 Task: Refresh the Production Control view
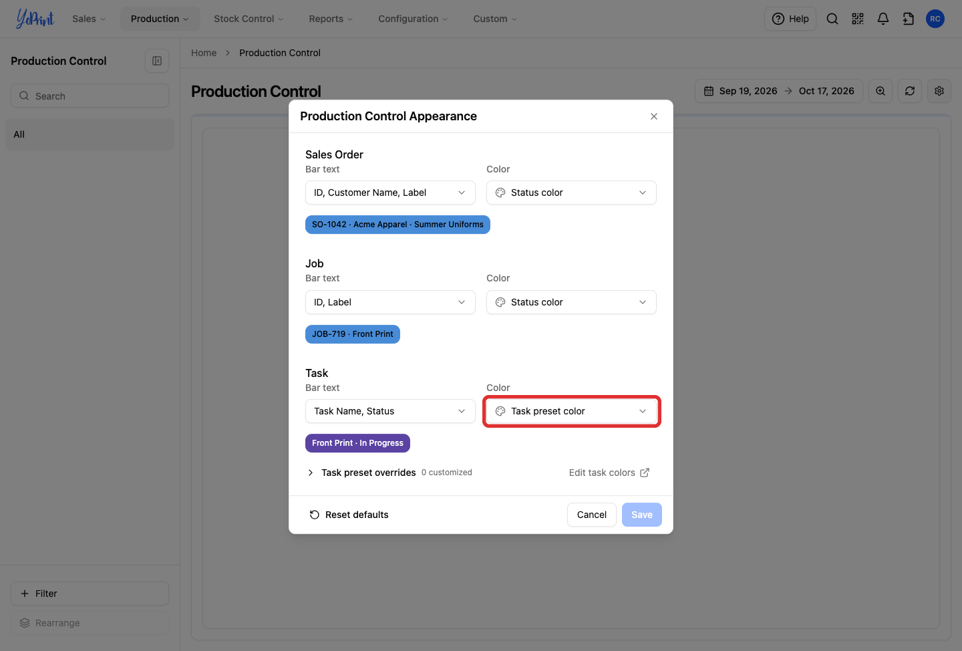pos(910,91)
